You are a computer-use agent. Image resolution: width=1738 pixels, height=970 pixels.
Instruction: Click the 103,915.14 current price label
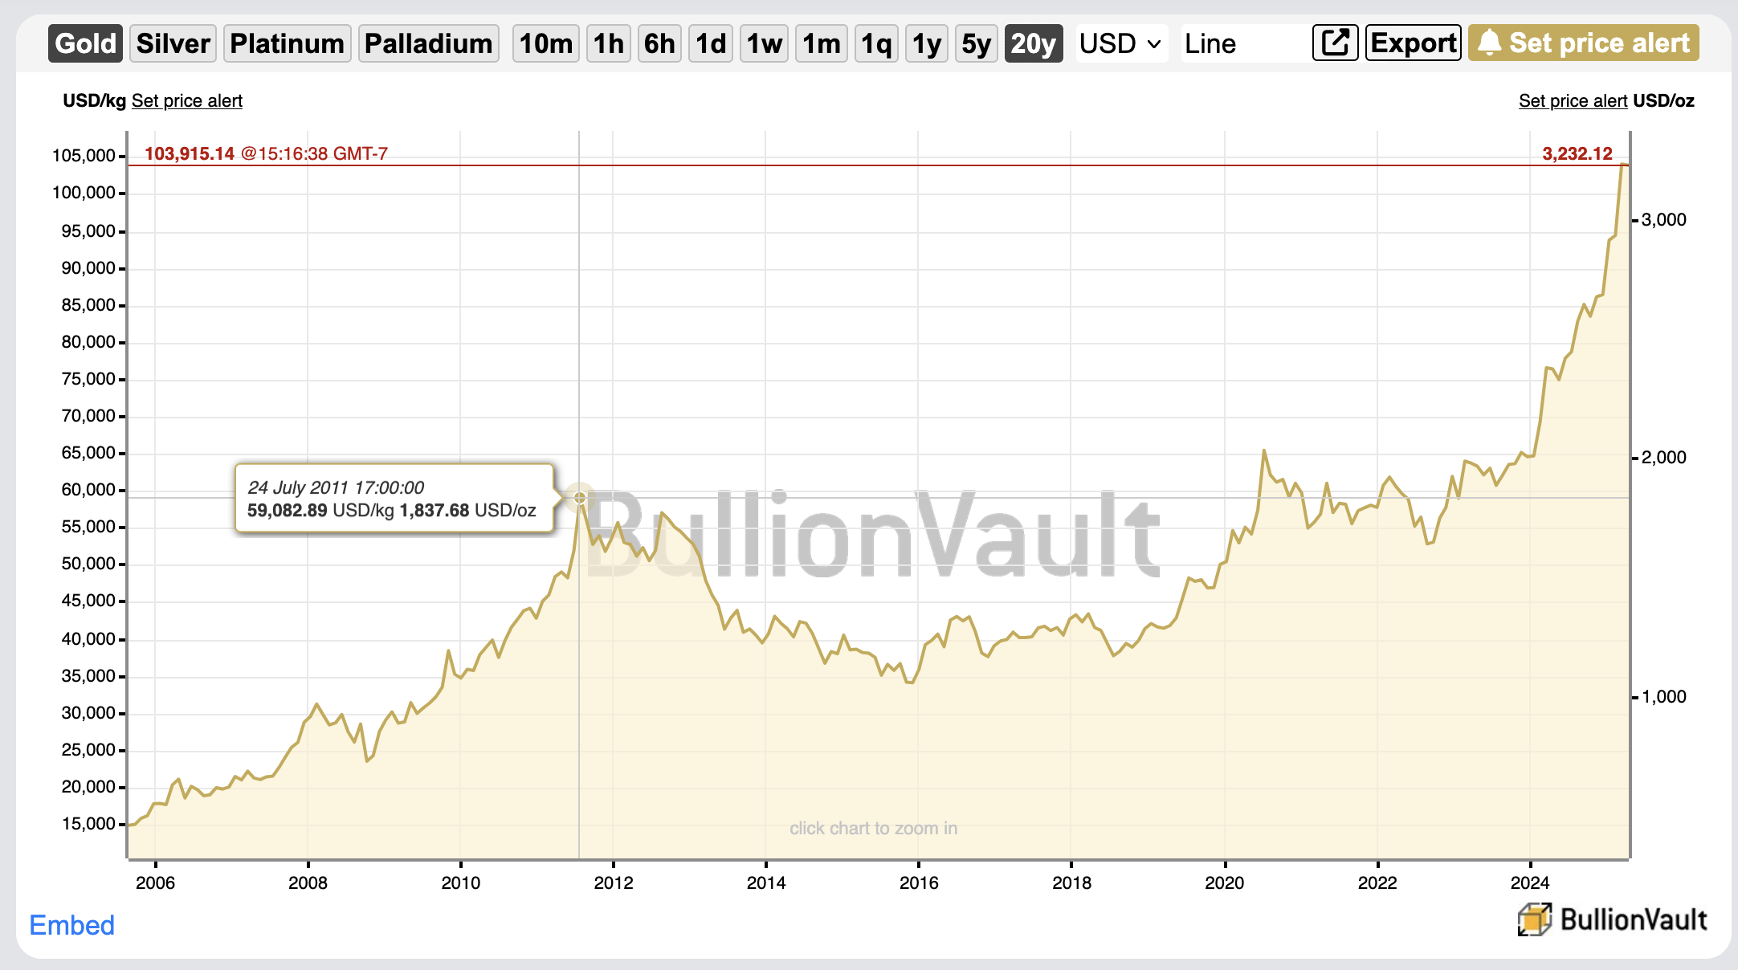tap(190, 153)
